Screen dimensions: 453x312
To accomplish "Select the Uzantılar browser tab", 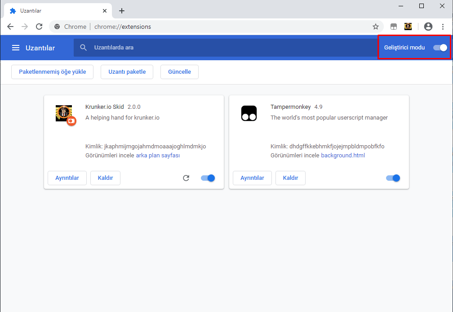I will point(58,11).
